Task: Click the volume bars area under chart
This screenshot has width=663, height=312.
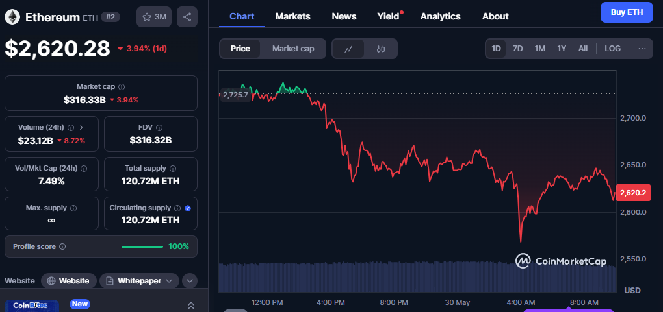Action: coord(417,278)
